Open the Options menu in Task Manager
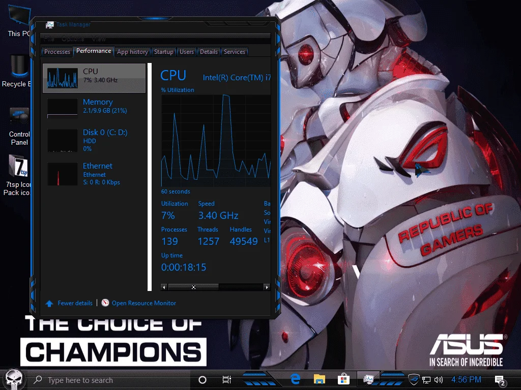521x390 pixels. click(x=73, y=39)
